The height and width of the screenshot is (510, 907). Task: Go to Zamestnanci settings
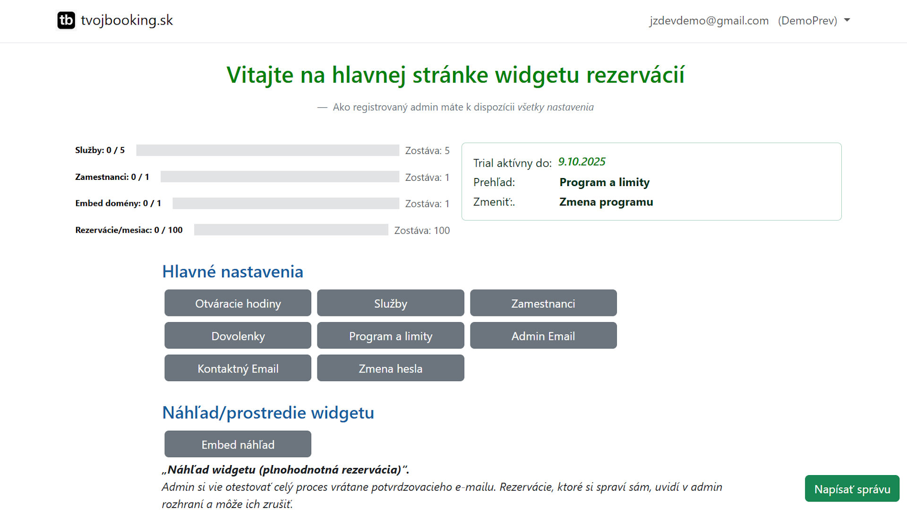point(543,303)
